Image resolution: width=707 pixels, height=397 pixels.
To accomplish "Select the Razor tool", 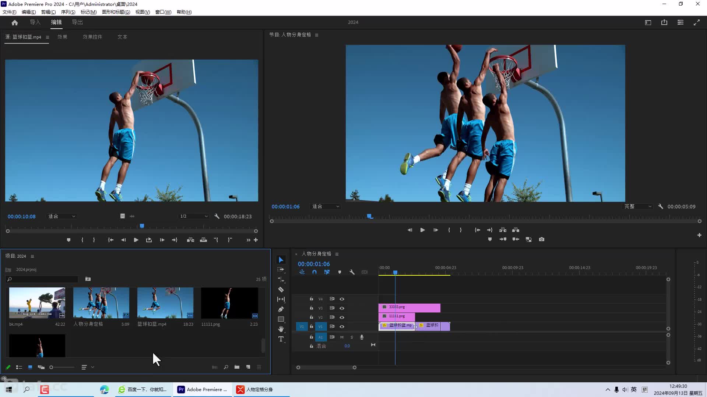I will tap(281, 289).
